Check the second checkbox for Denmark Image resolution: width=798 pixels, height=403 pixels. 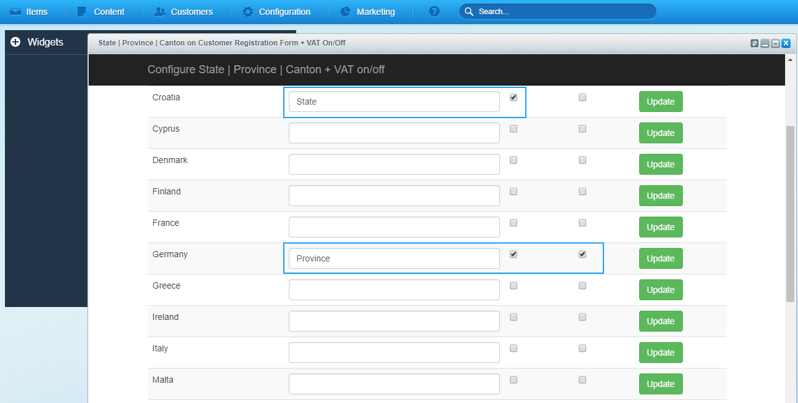(582, 160)
